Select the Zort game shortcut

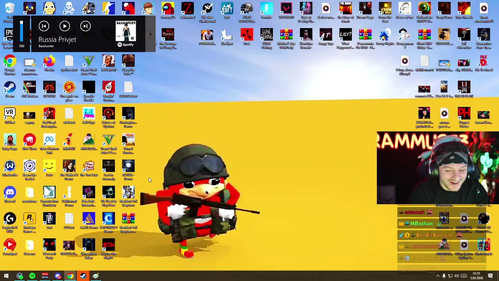49,221
